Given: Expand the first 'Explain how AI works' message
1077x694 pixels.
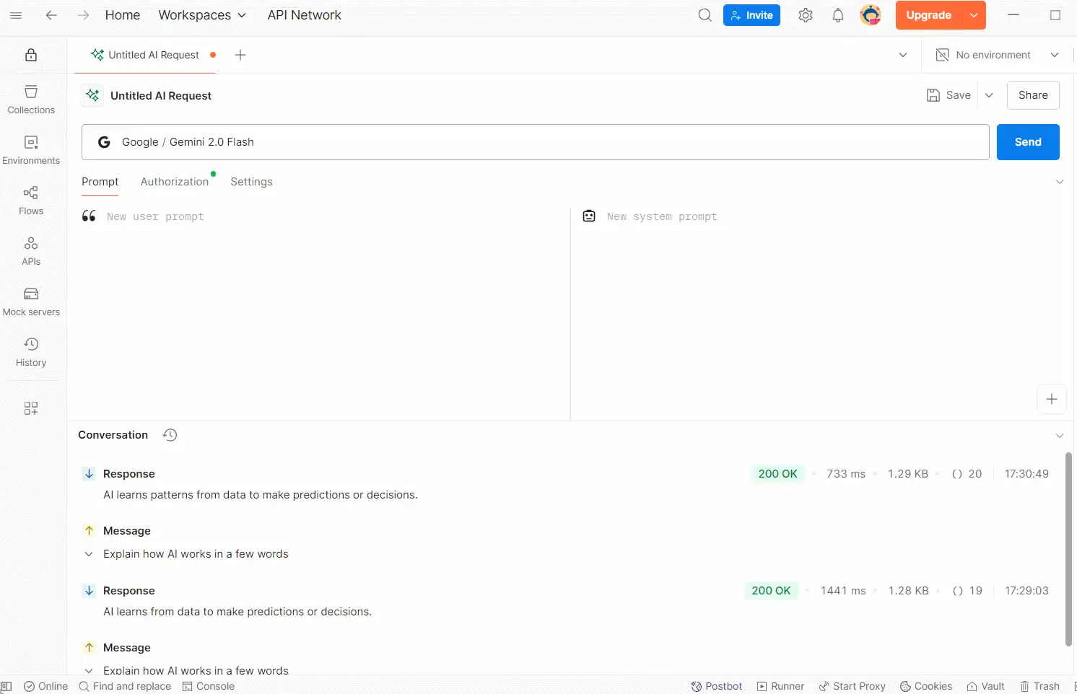Looking at the screenshot, I should tap(89, 554).
